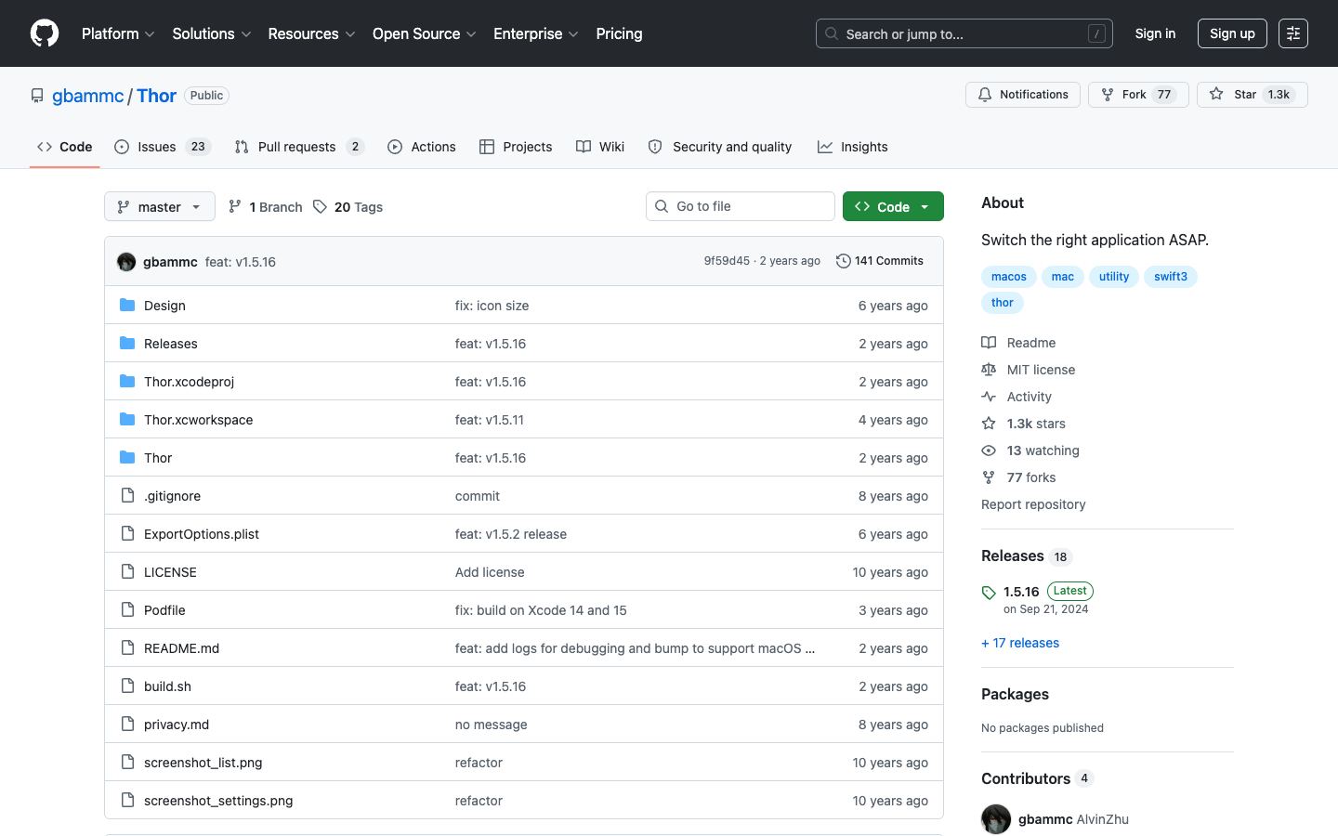Open the Pricing link

[x=619, y=33]
